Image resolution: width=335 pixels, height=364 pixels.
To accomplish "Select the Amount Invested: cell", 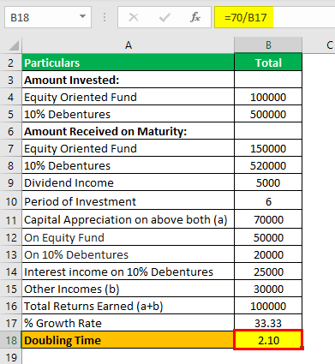I will pos(128,80).
